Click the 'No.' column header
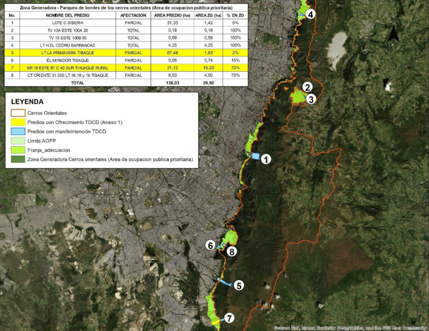 (x=12, y=15)
